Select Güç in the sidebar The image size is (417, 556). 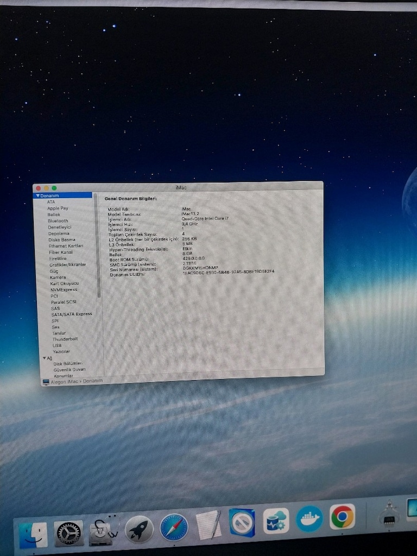[x=54, y=271]
